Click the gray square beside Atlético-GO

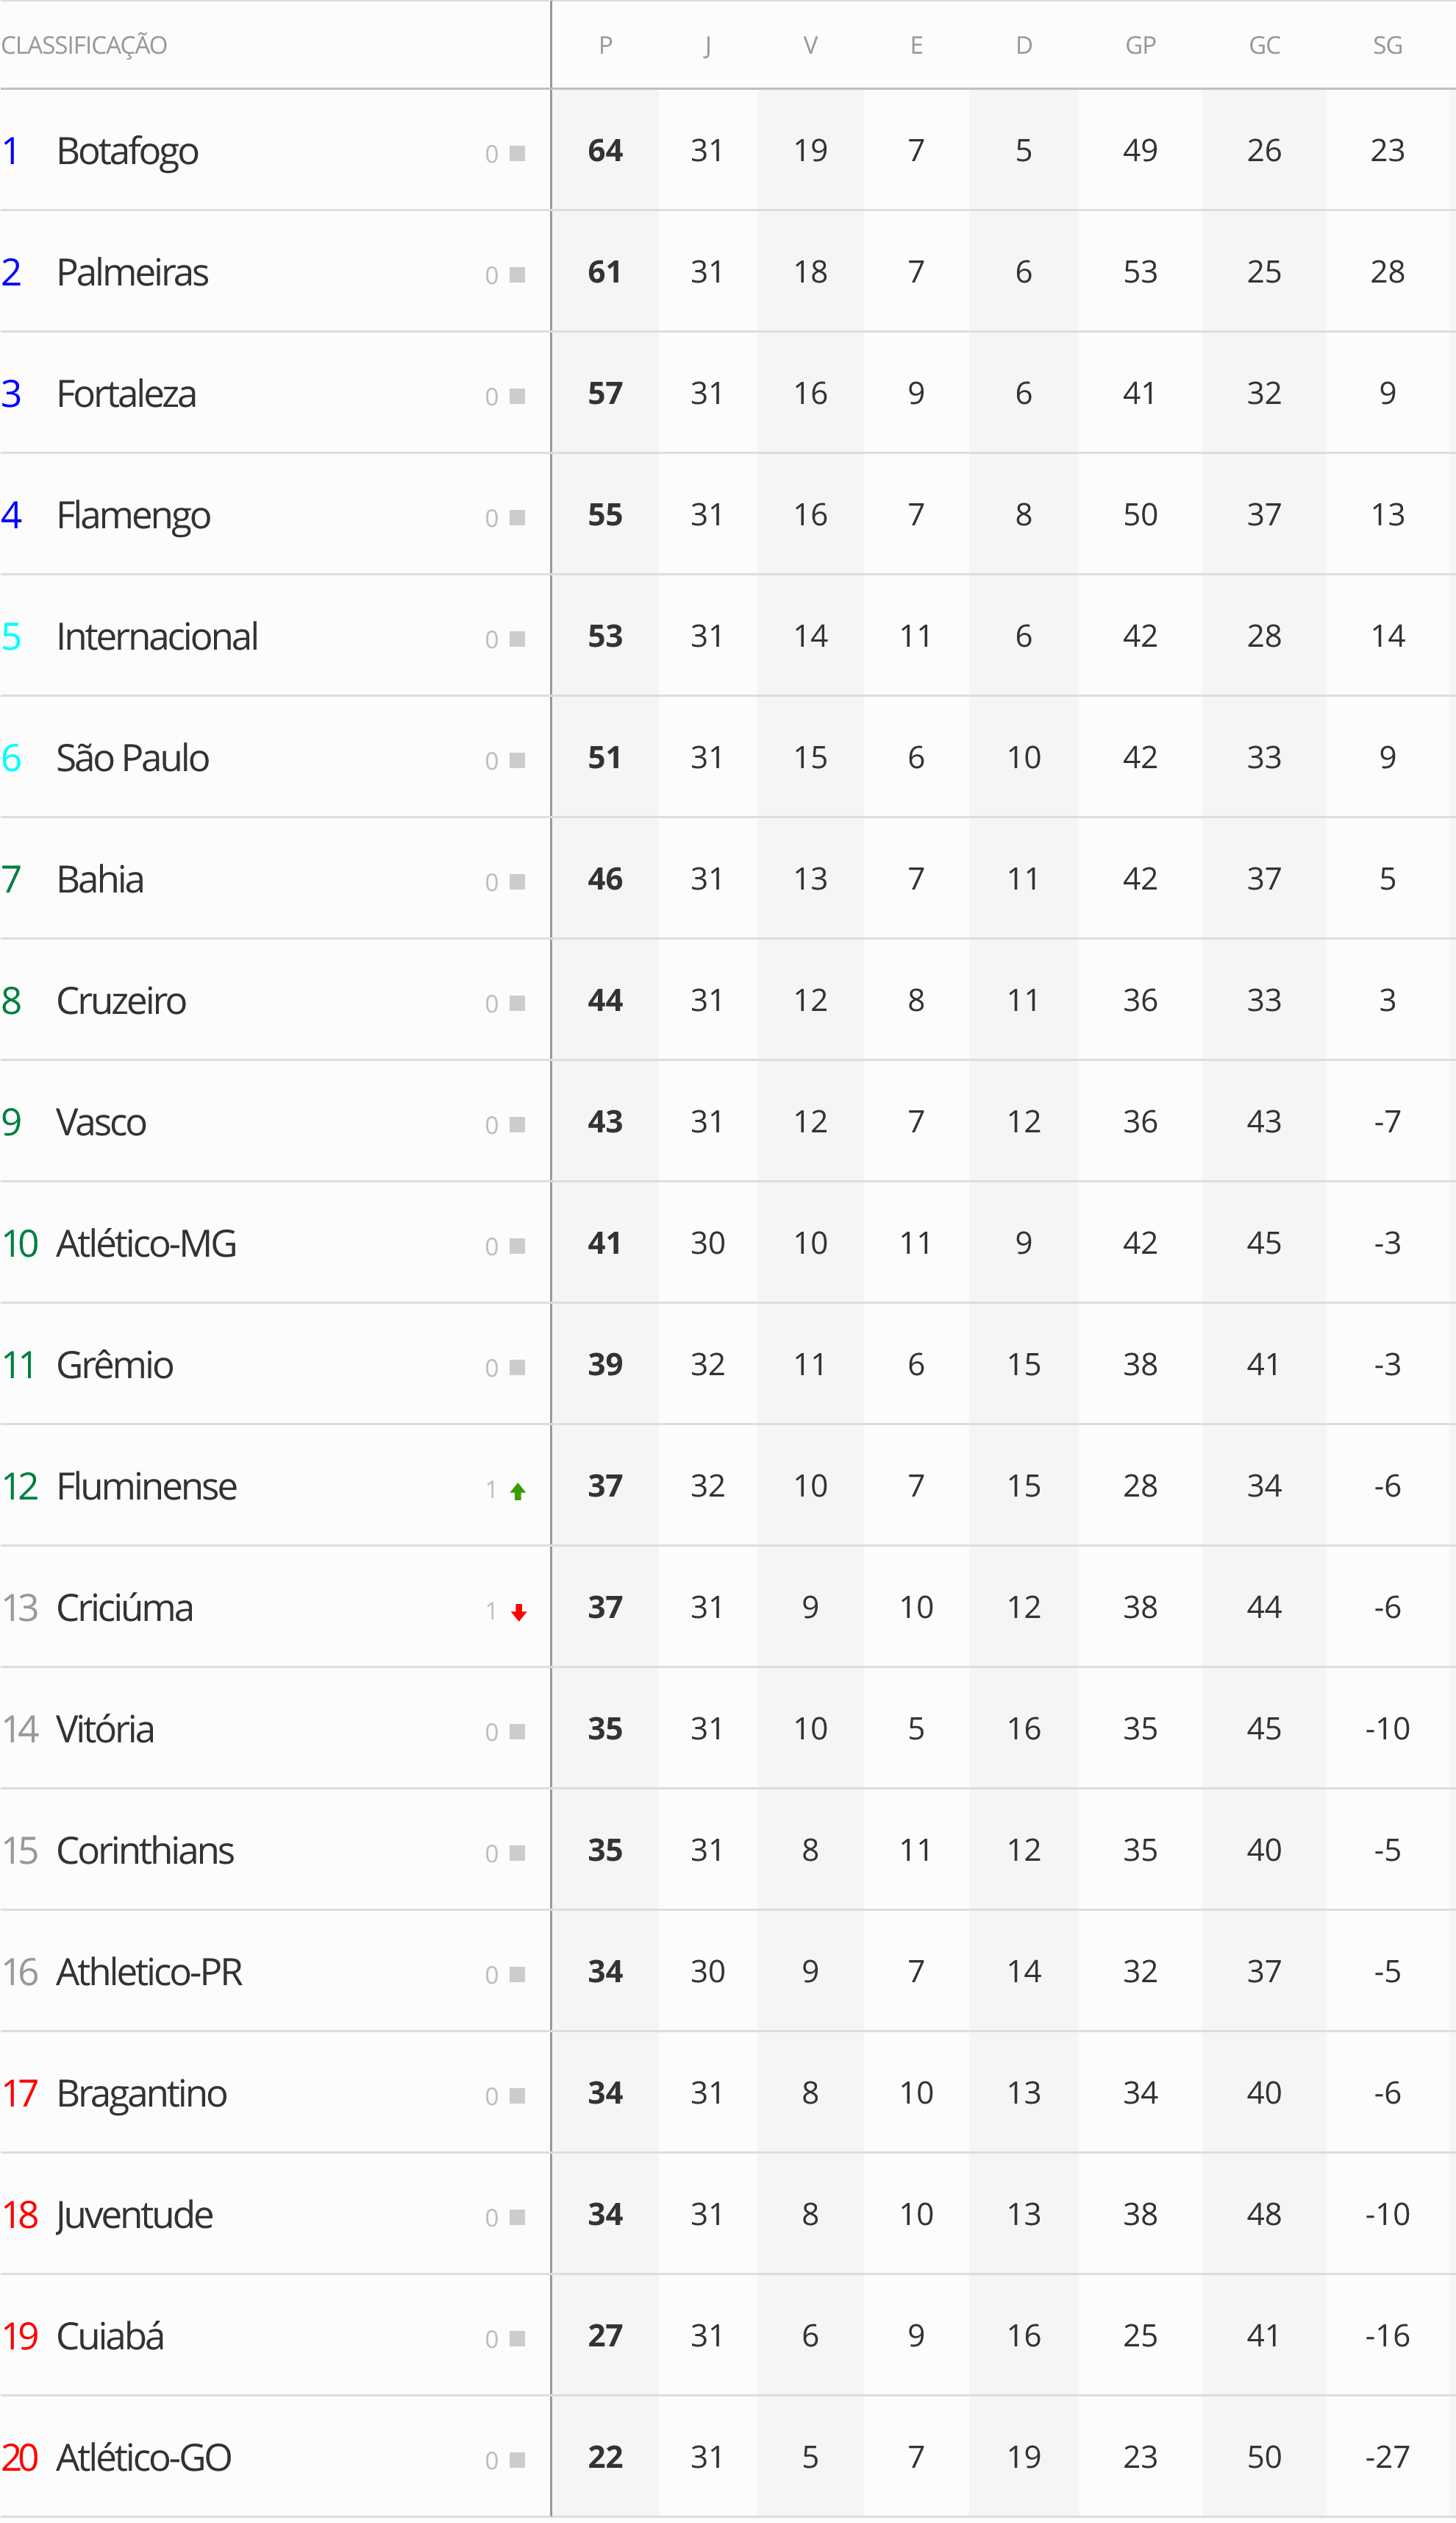[x=517, y=2460]
